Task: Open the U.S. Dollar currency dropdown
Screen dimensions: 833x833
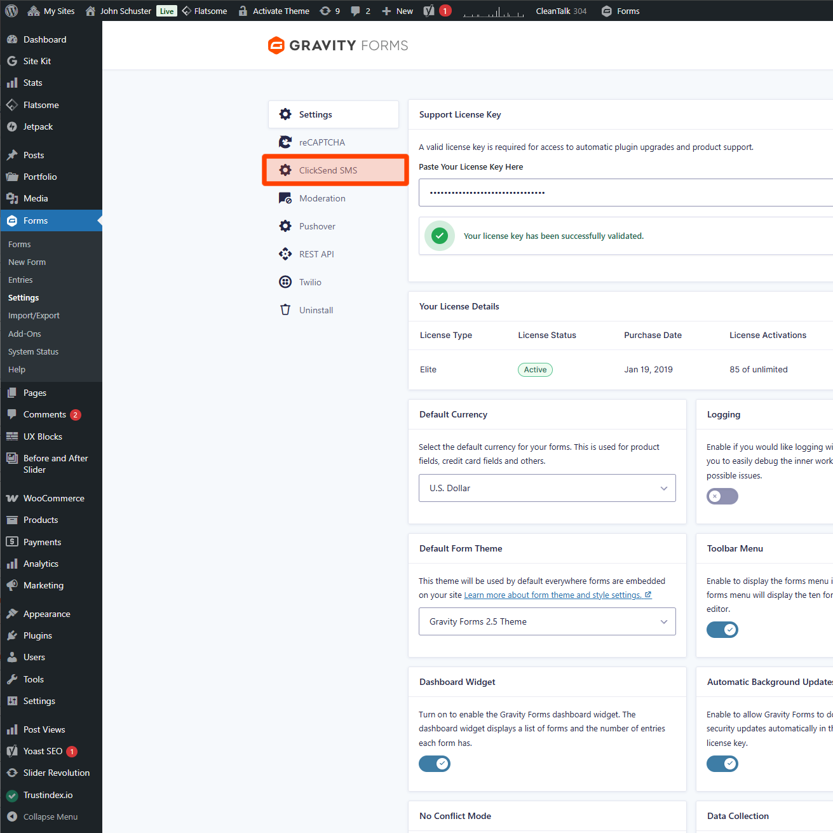Action: click(546, 488)
